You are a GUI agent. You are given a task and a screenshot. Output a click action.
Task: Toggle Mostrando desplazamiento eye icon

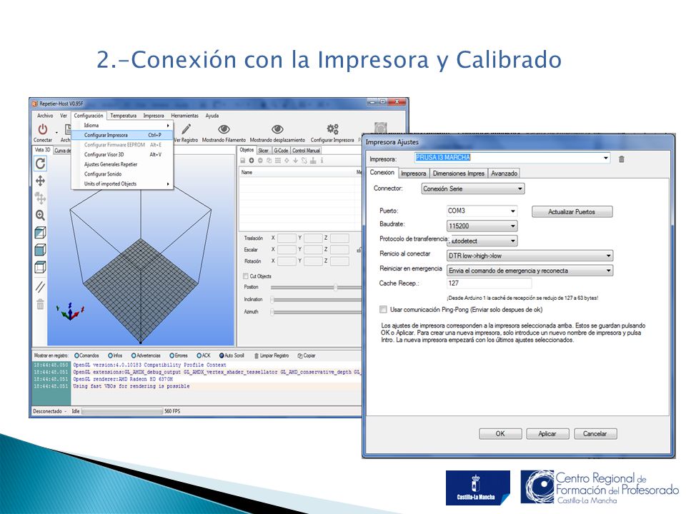coord(277,129)
